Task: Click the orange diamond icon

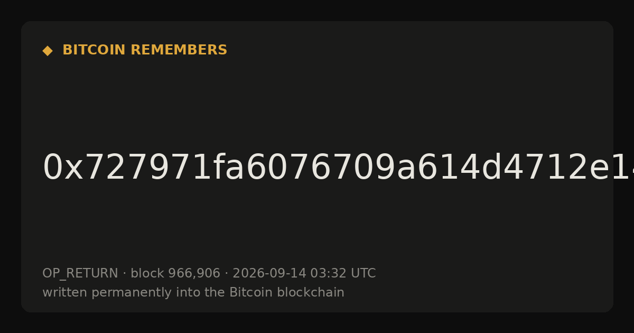Action: tap(48, 51)
